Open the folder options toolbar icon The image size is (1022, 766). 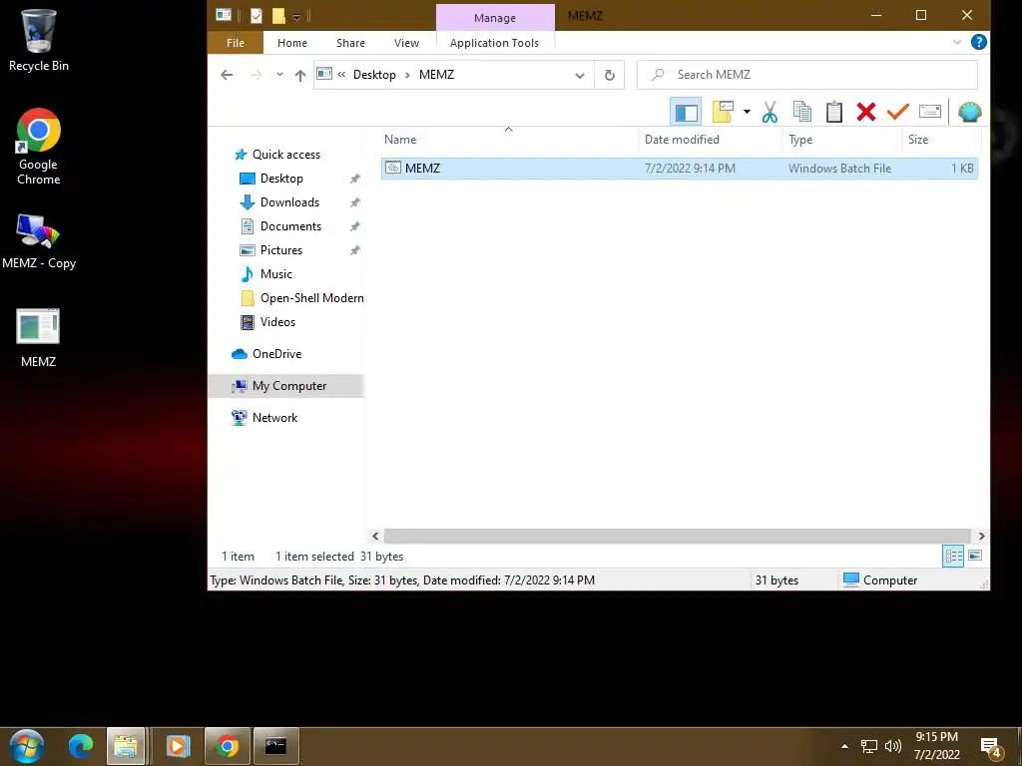point(723,112)
